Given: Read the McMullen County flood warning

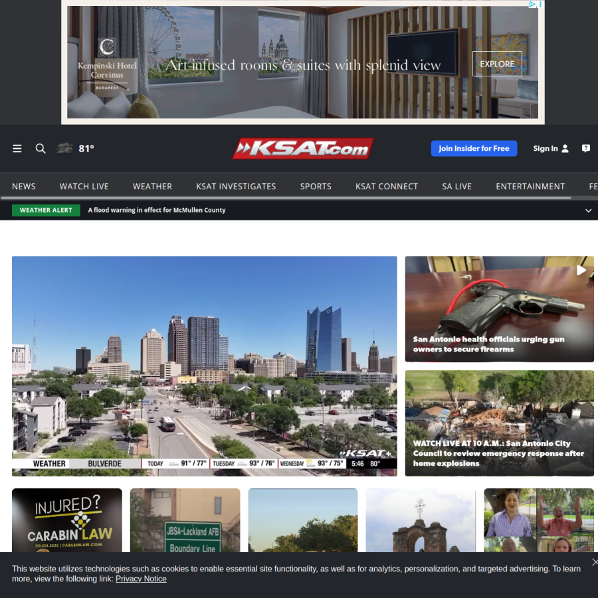Looking at the screenshot, I should [157, 210].
